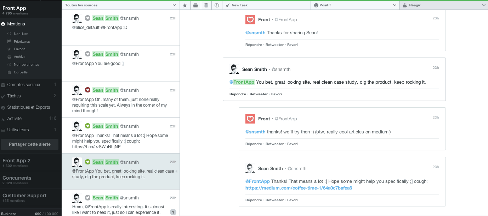Open mention '@FrontApp You are good ;]'

point(120,64)
